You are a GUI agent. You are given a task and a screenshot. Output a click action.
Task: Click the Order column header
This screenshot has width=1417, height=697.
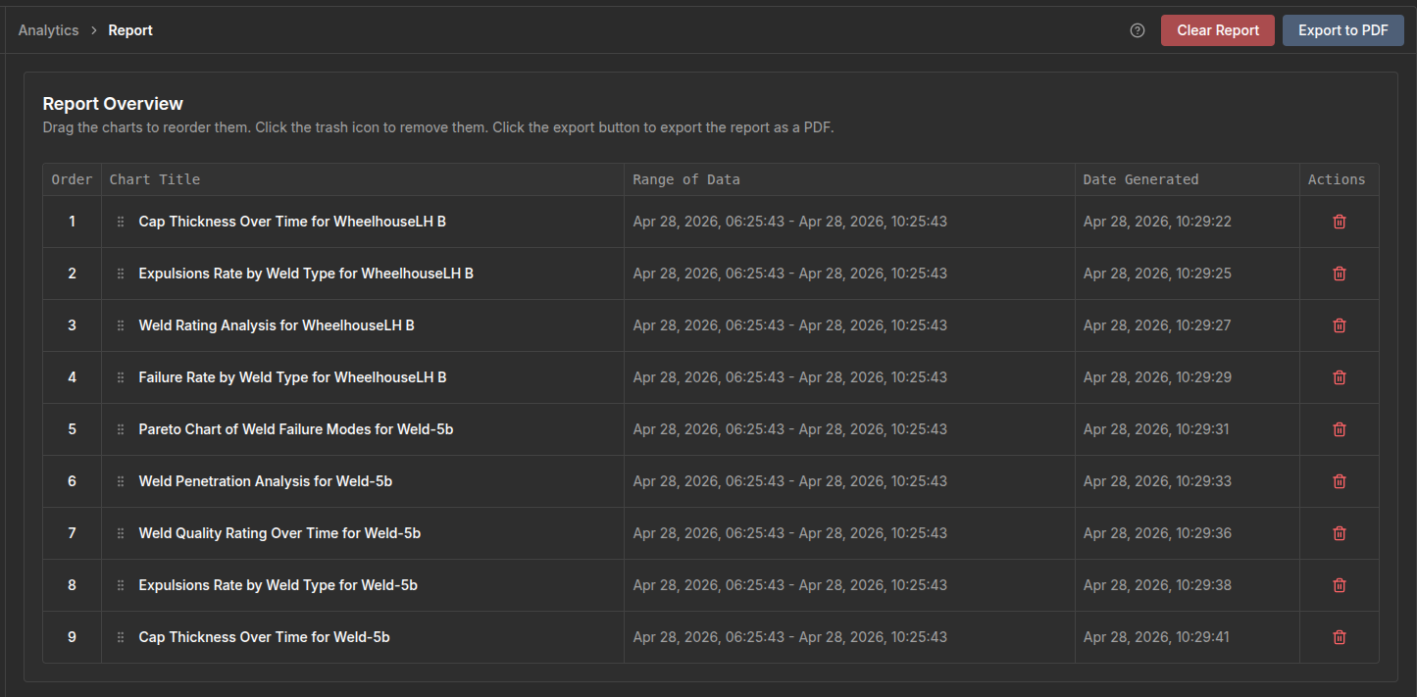coord(72,179)
